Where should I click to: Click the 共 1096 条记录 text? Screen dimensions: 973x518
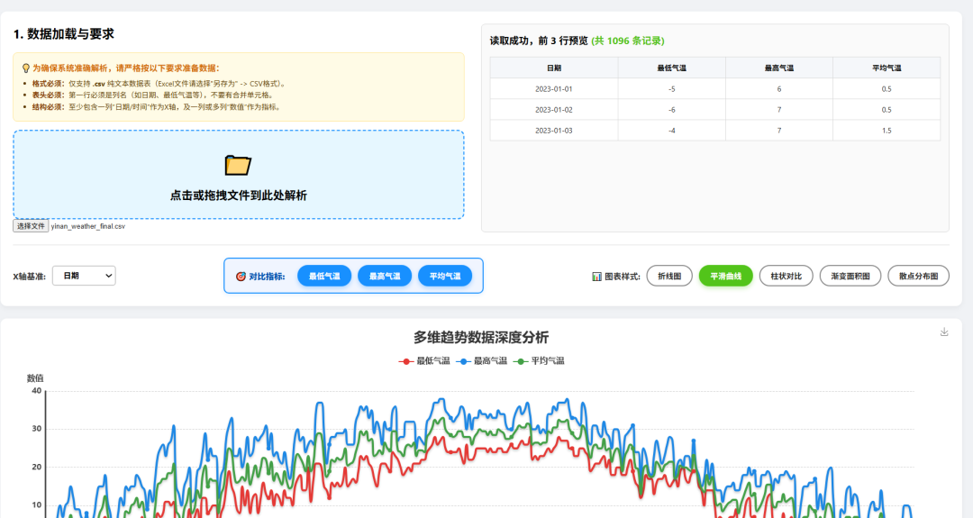pos(628,41)
